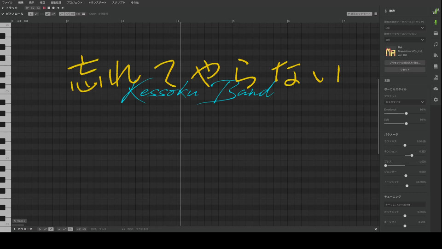
Task: Open the export arrow panel icon
Action: (x=436, y=77)
